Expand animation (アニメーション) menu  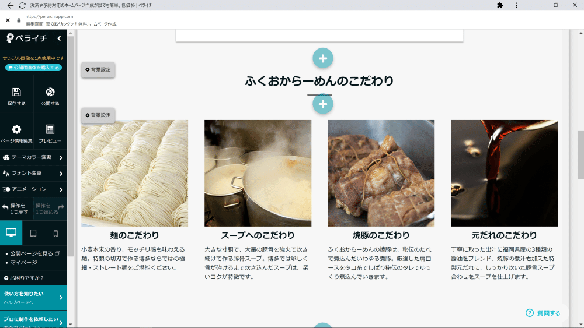coord(33,189)
